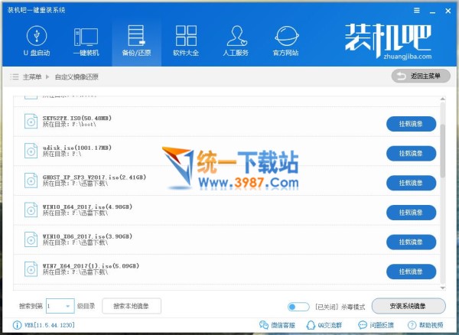Mount the GHOST_XP_SP3_V2017.iso image

[411, 183]
